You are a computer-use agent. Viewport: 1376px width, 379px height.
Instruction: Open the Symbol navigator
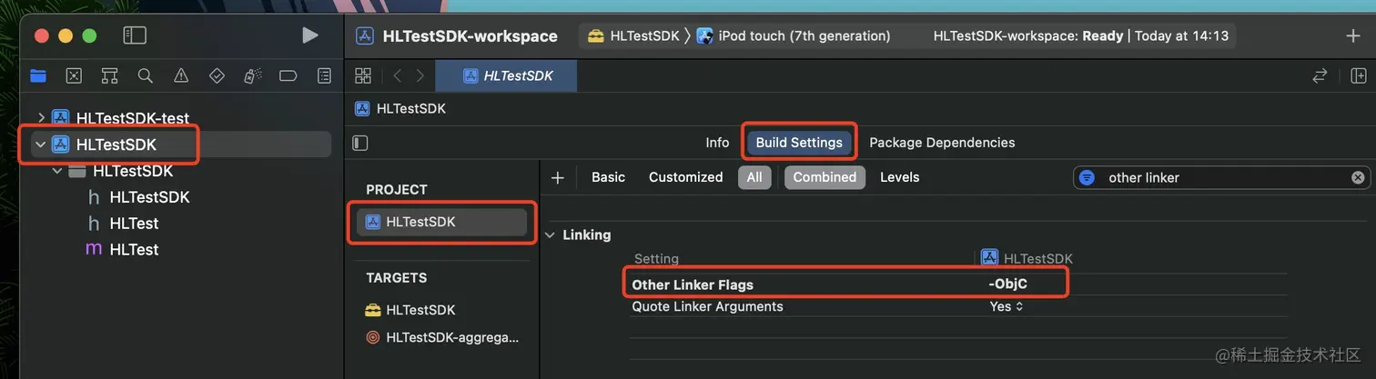pos(110,75)
